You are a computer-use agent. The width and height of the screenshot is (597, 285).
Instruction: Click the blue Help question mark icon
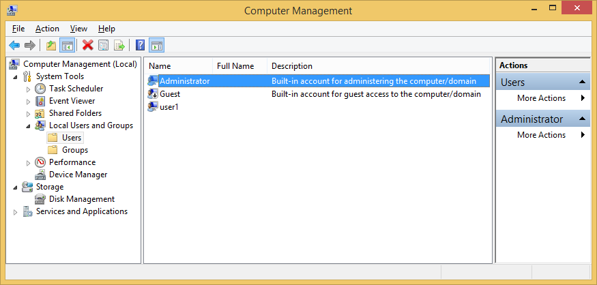(140, 45)
